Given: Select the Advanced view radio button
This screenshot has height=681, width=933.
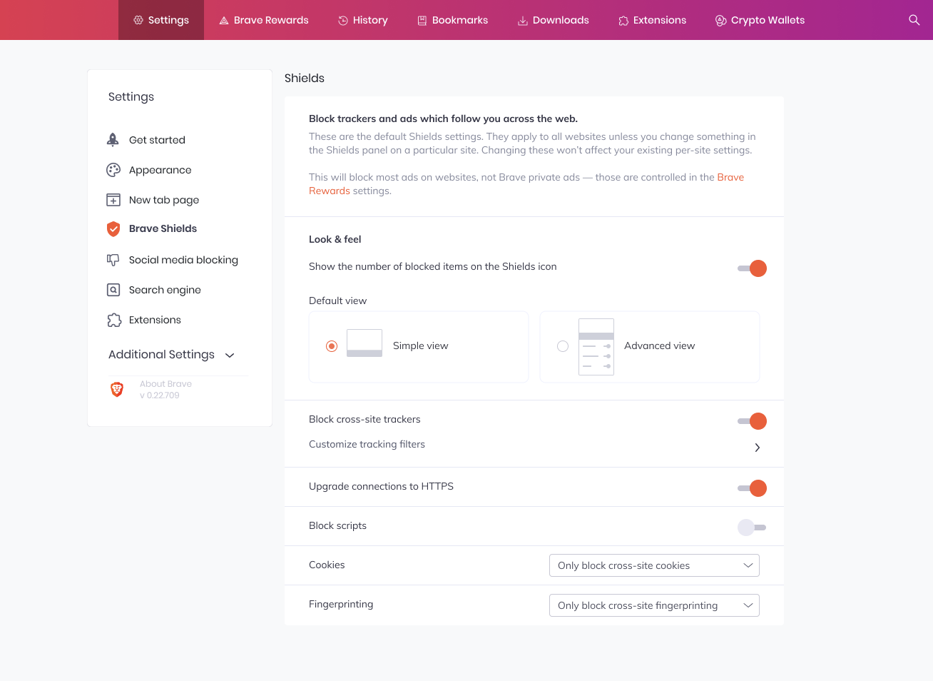Looking at the screenshot, I should (563, 346).
